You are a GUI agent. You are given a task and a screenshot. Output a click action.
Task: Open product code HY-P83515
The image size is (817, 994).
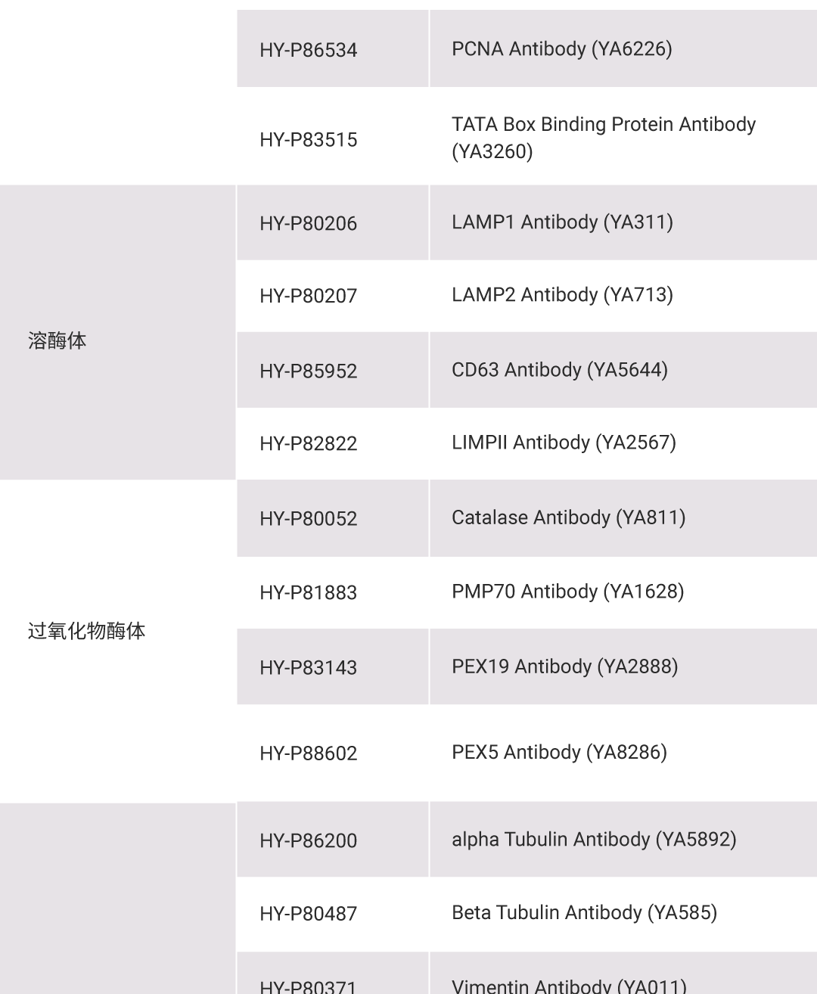click(308, 139)
